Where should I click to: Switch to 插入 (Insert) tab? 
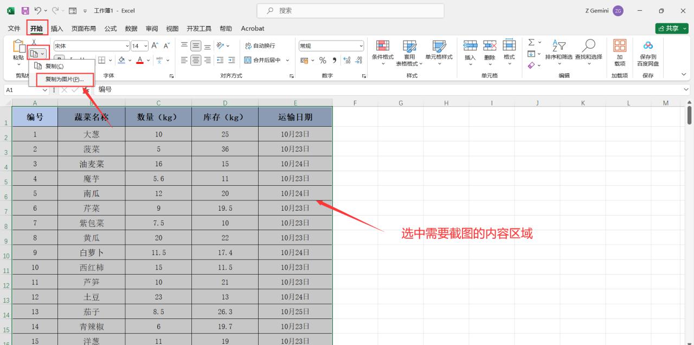coord(57,28)
